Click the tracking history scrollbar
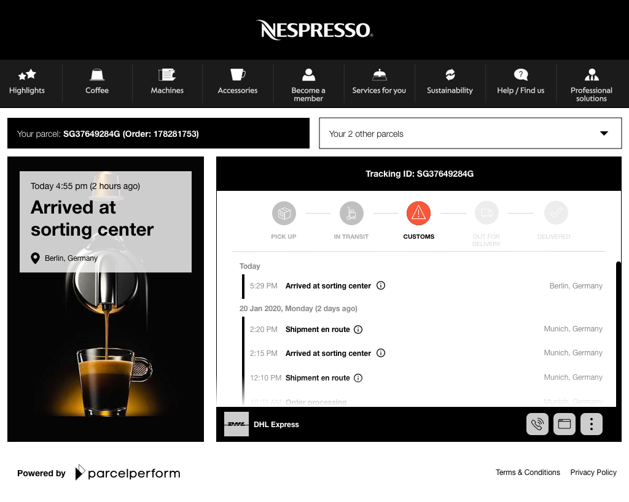 (x=619, y=333)
